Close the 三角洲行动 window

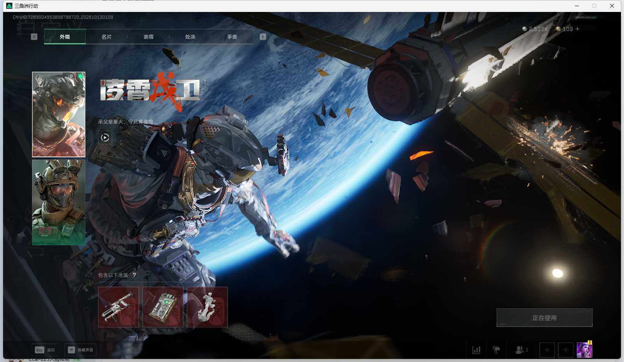[612, 6]
